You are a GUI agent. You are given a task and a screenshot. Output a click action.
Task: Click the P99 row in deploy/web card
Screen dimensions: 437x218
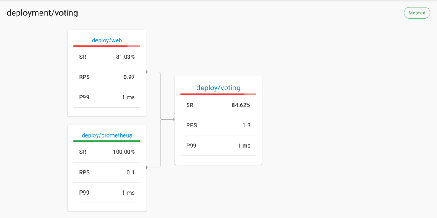click(x=107, y=97)
